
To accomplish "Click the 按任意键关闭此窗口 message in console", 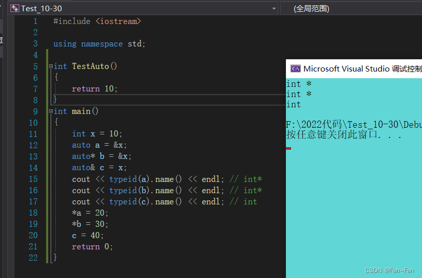I will pos(343,135).
